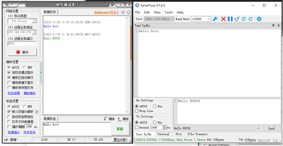This screenshot has height=146, width=283.
Task: Open the 快捷指令 link
Action: pyautogui.click(x=14, y=132)
